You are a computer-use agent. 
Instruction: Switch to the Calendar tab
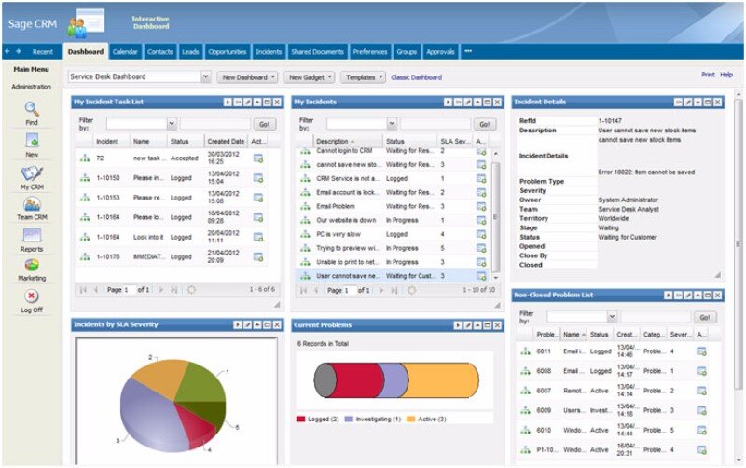coord(125,52)
